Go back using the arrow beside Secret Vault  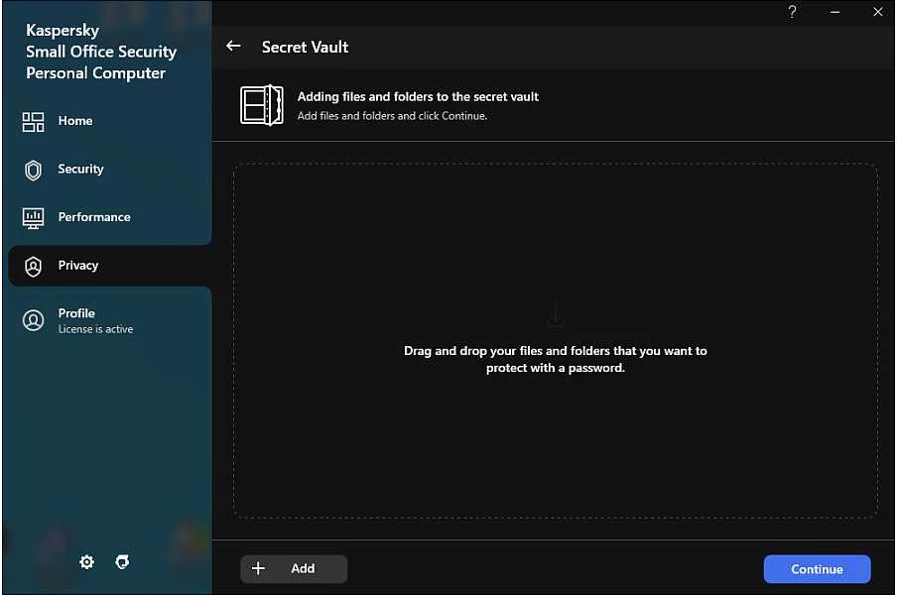233,47
